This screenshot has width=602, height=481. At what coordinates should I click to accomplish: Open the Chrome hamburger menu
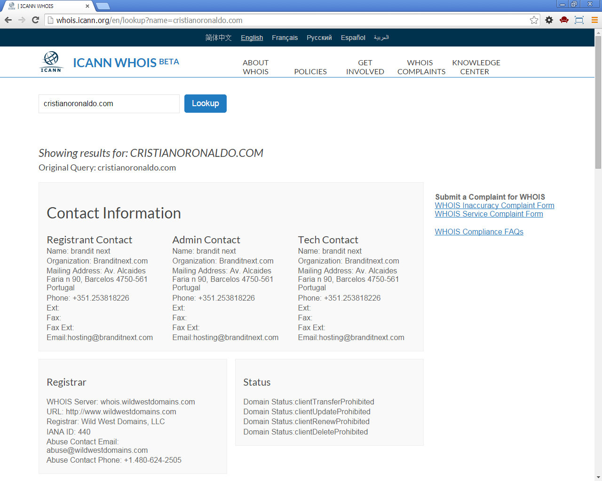[x=594, y=20]
